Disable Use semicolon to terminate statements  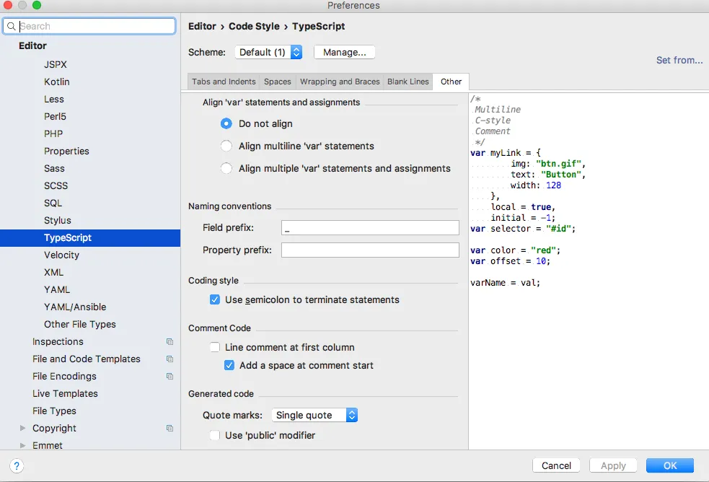point(215,299)
